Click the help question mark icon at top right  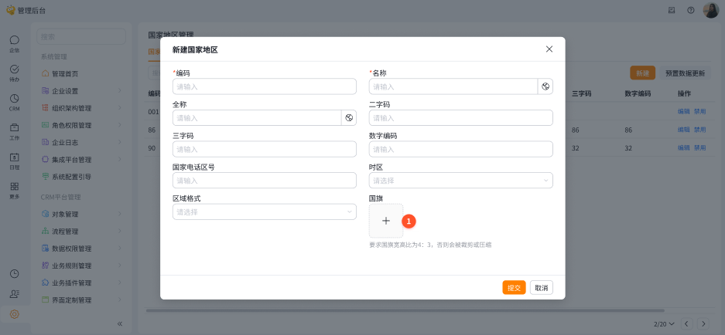691,10
